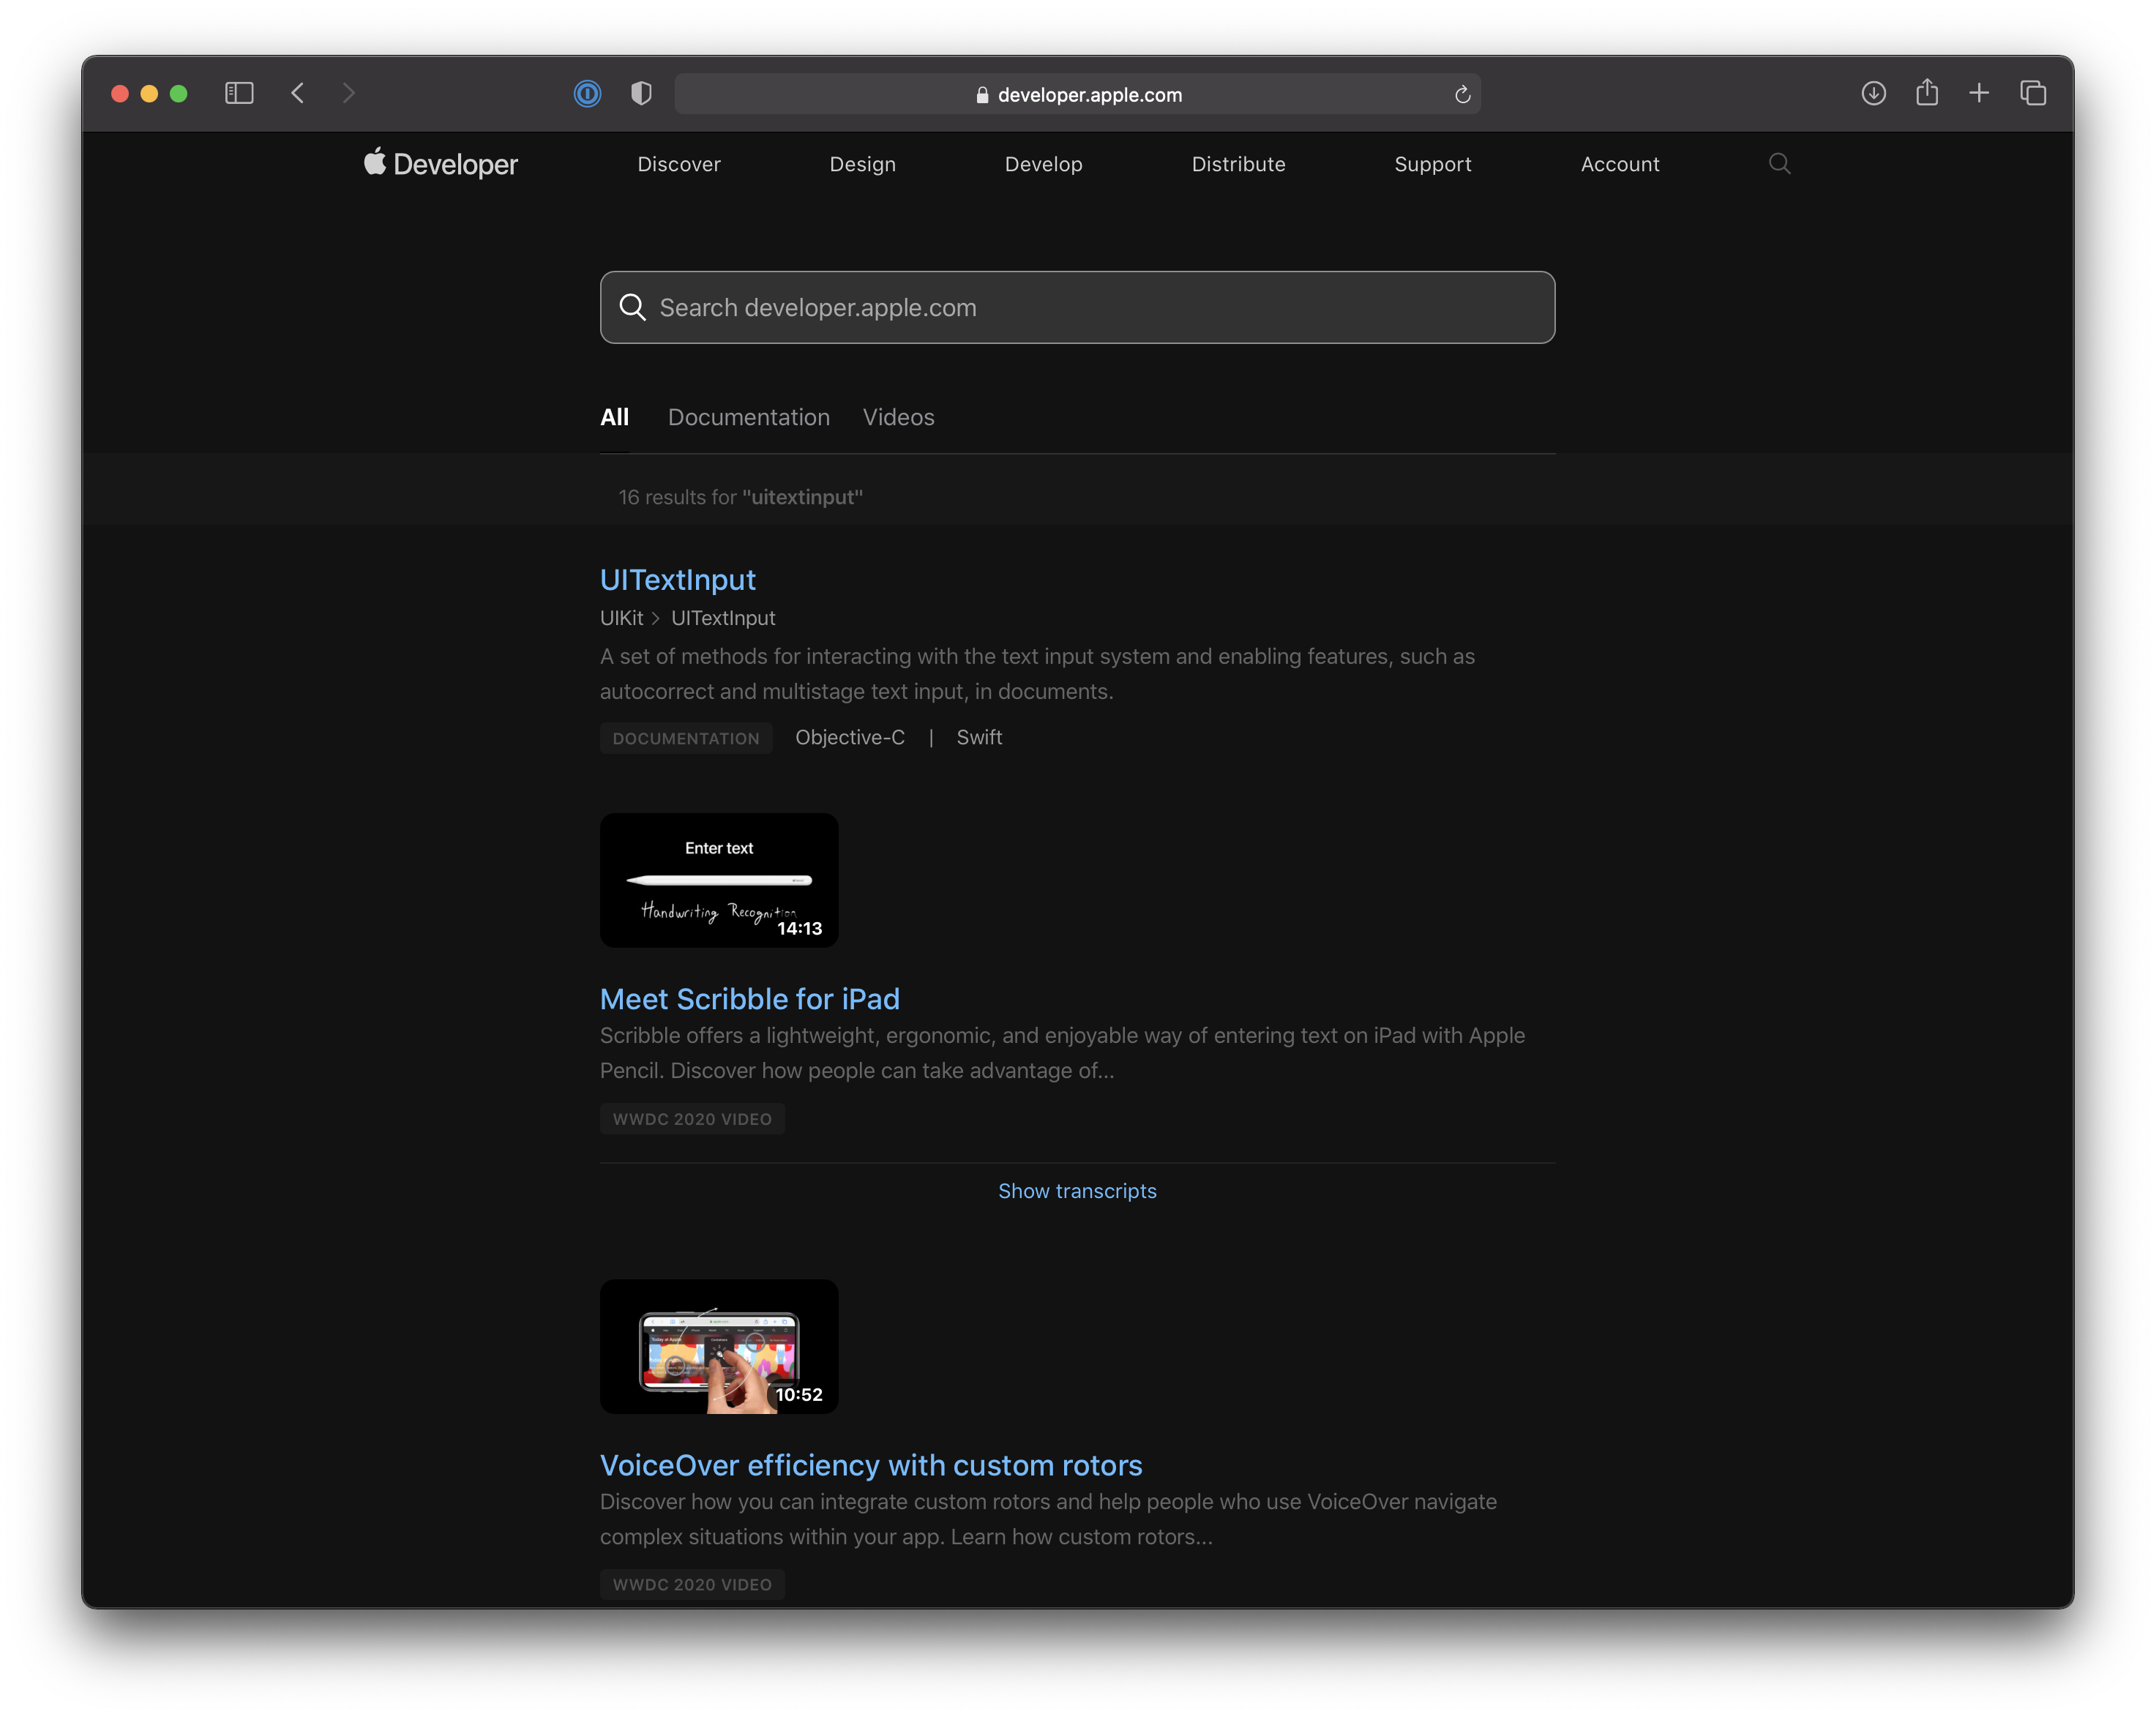Viewport: 2156px width, 1717px height.
Task: Go back with the back arrow
Action: click(x=297, y=93)
